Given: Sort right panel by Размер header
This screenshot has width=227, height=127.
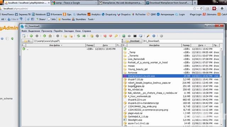Looking at the screenshot, I should (x=186, y=45).
